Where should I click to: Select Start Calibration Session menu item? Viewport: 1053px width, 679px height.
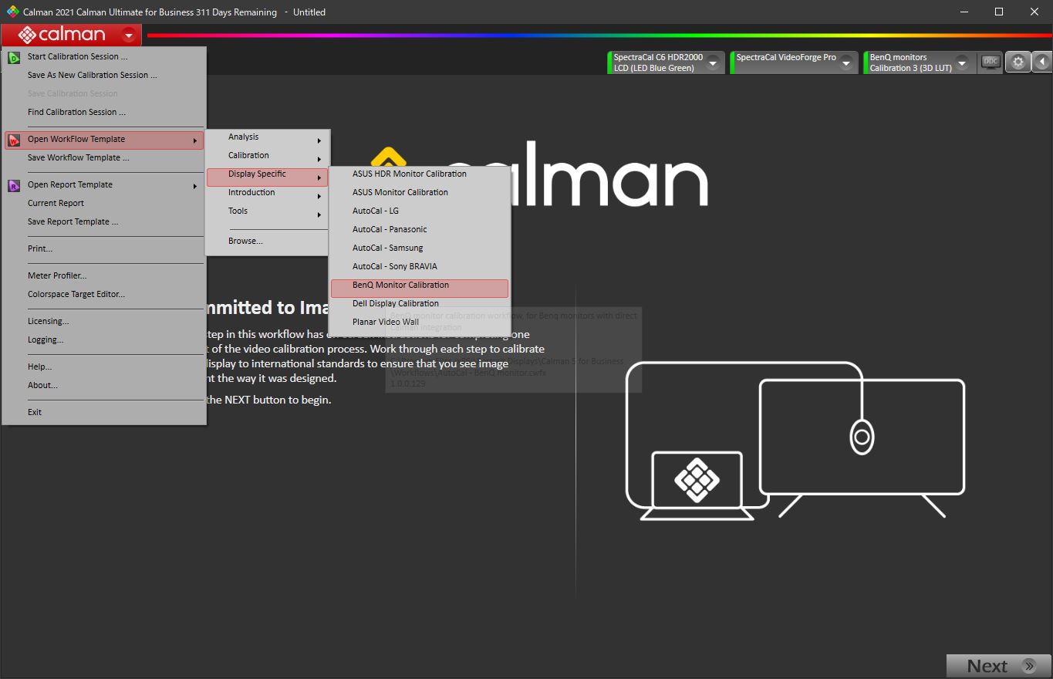click(x=104, y=56)
